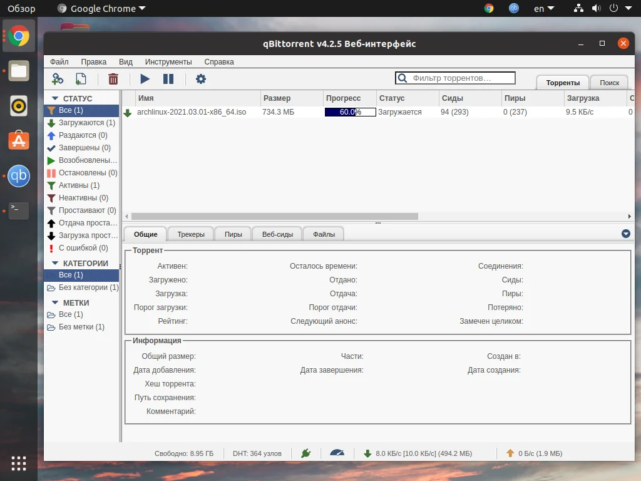Switch to the Поиск tab
This screenshot has height=481, width=641.
coord(609,83)
